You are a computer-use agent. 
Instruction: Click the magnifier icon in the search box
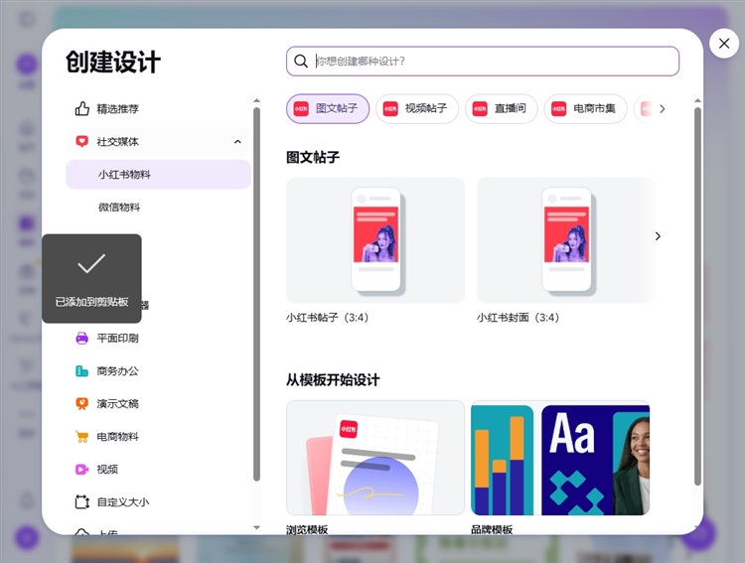(x=301, y=61)
